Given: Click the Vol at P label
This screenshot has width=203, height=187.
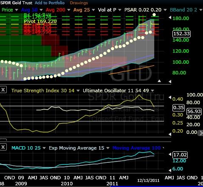Looking at the screenshot, I should point(107,10).
